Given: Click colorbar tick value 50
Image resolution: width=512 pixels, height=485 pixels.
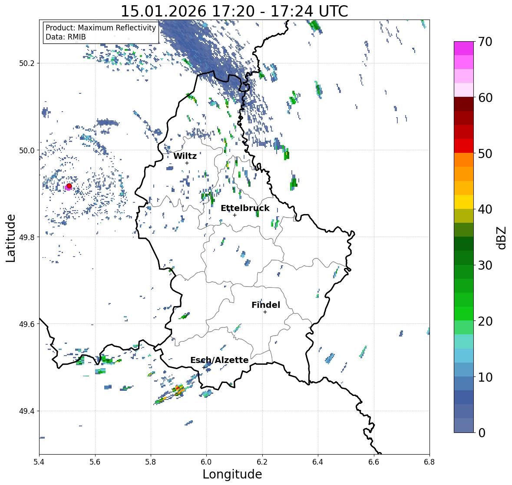Looking at the screenshot, I should click(485, 153).
